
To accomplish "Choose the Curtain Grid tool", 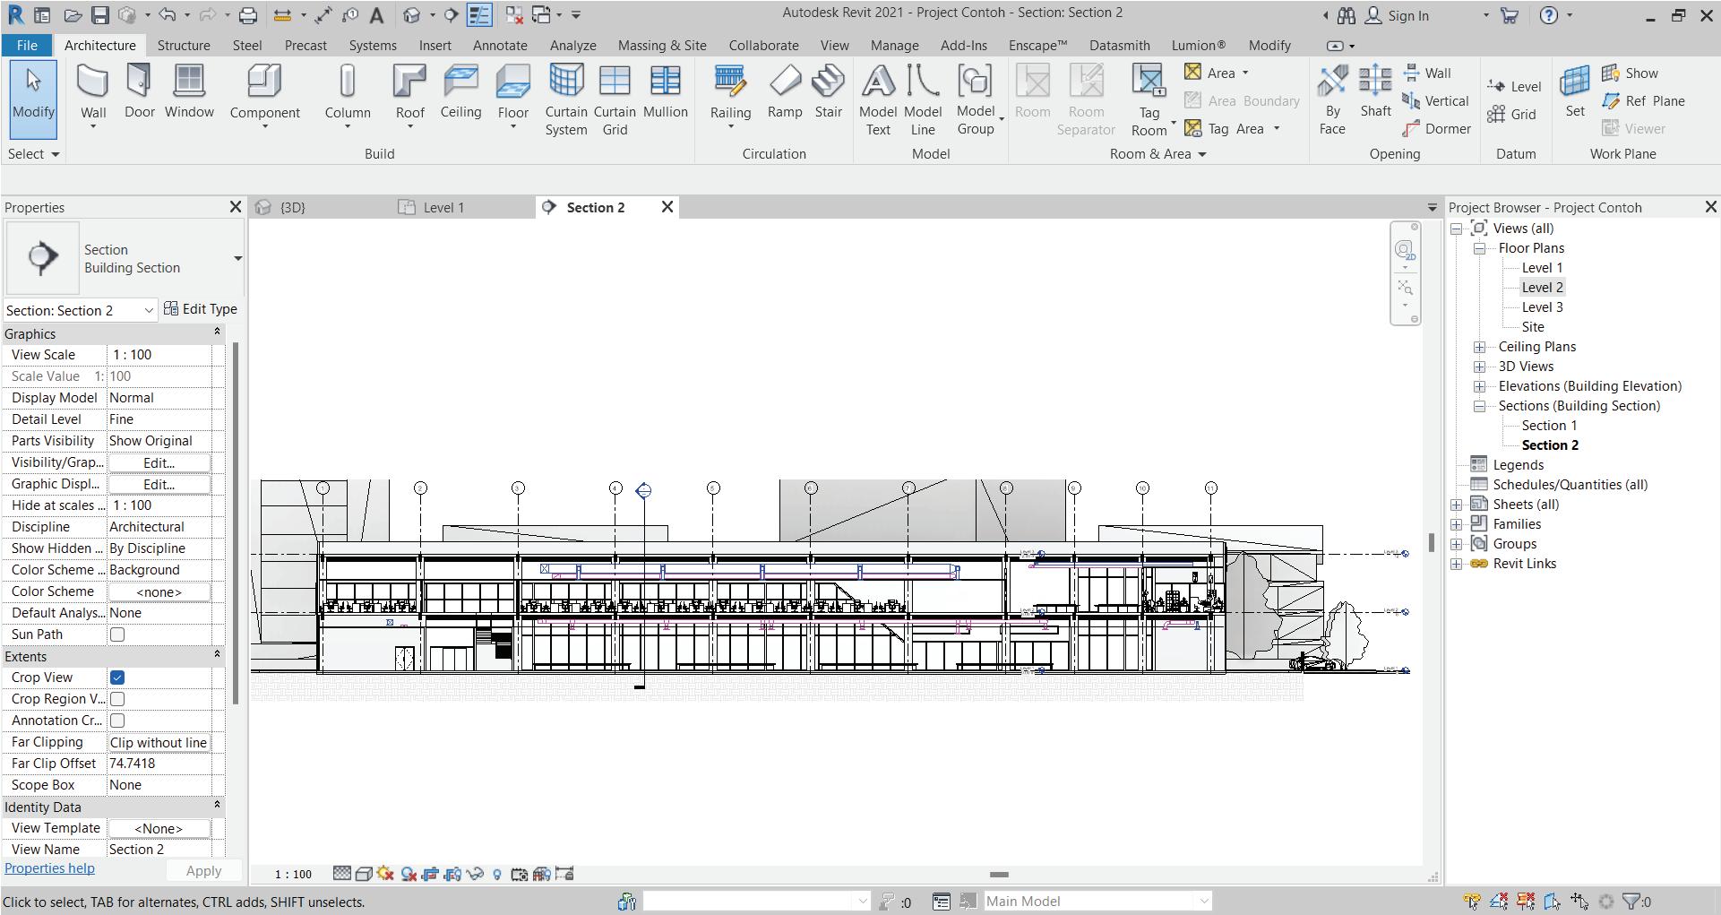I will point(615,99).
